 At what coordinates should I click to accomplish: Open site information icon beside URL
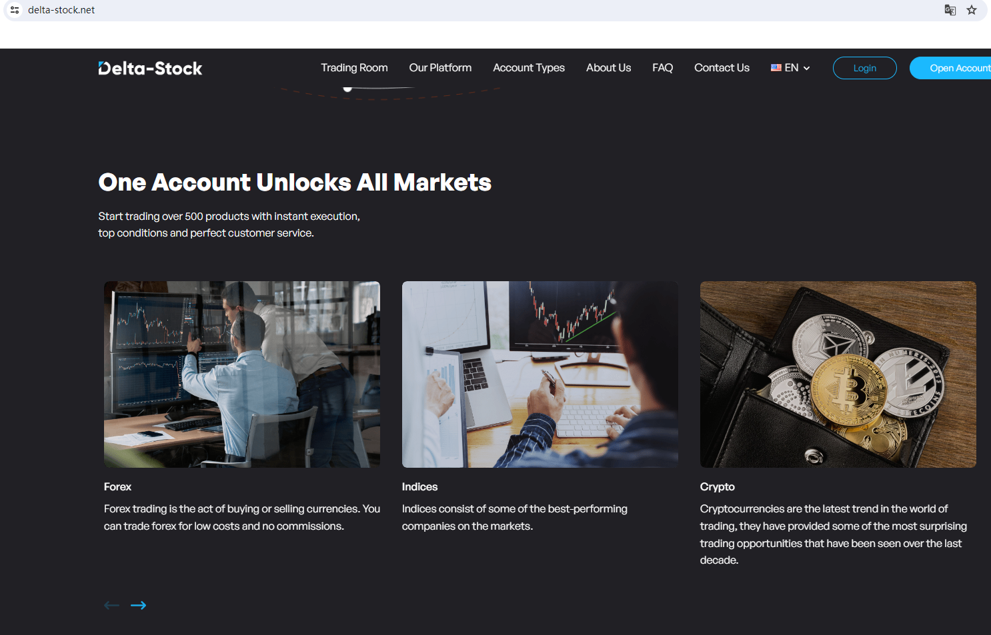(x=15, y=10)
